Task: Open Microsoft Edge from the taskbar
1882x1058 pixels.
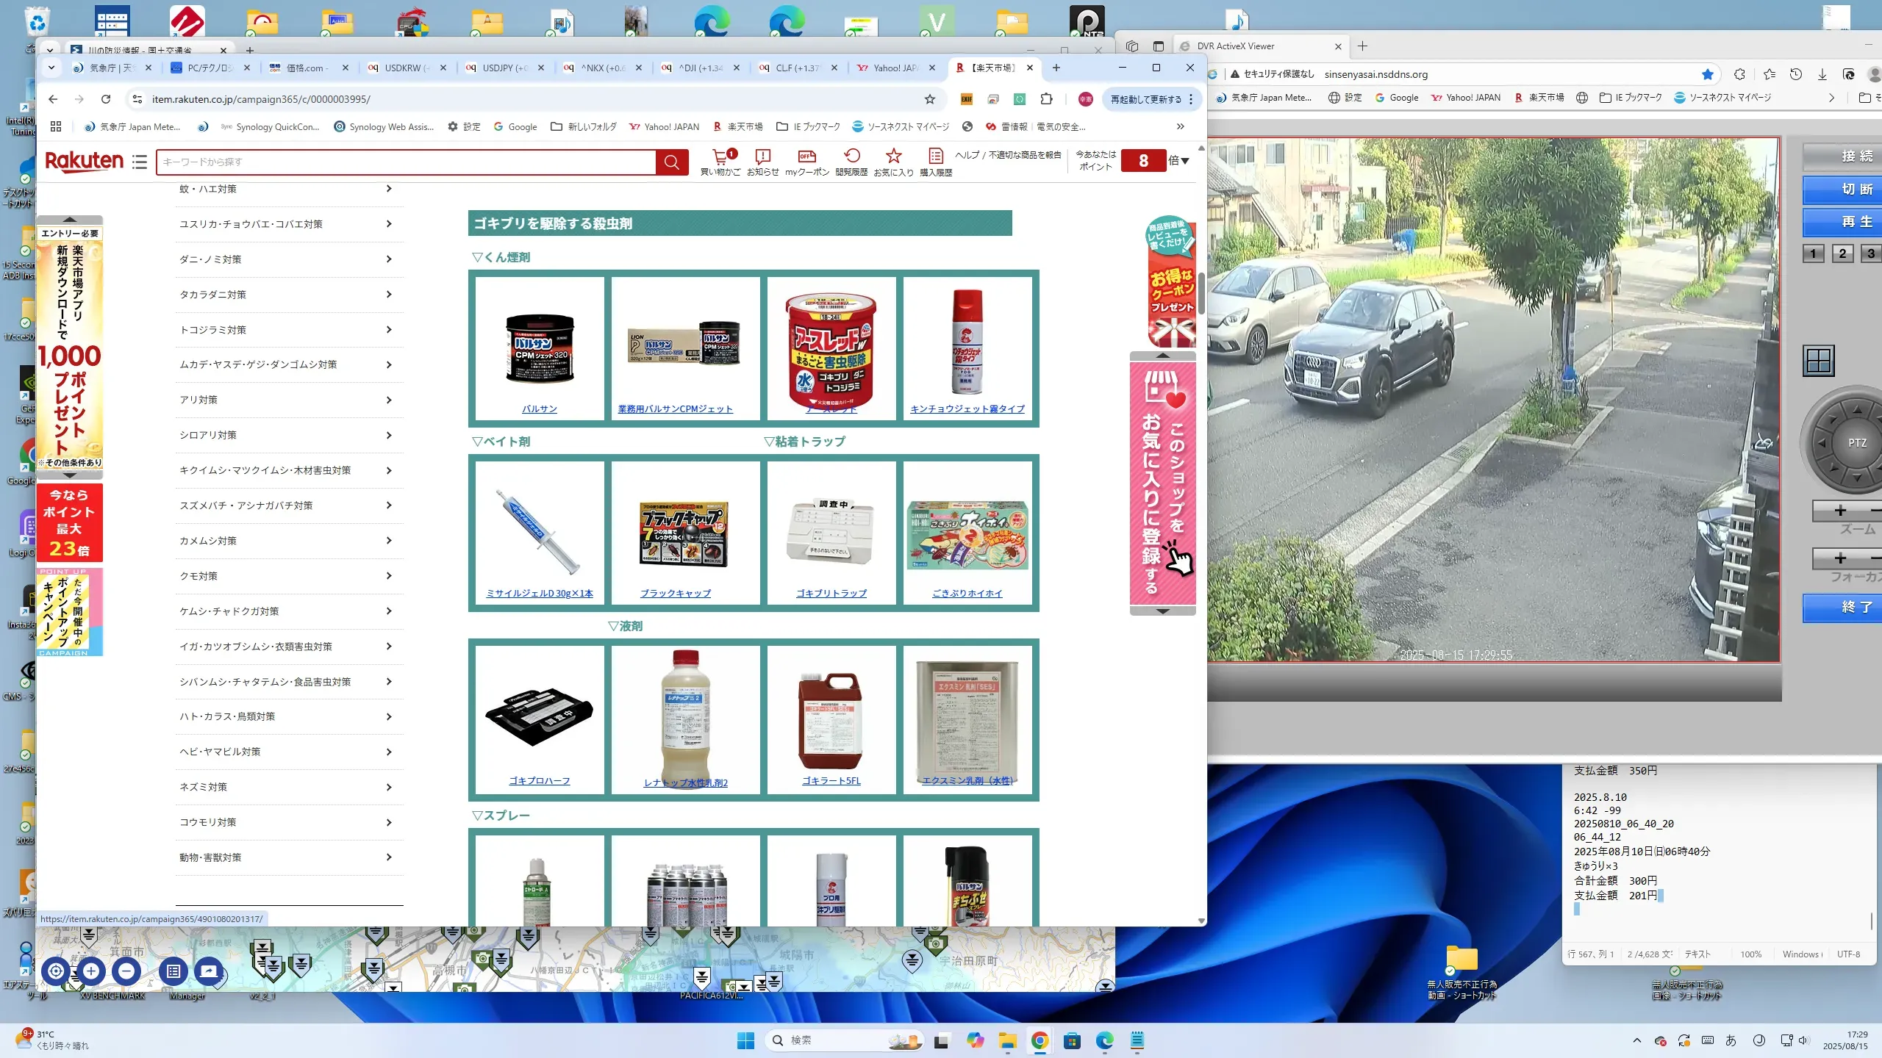Action: [x=1104, y=1040]
